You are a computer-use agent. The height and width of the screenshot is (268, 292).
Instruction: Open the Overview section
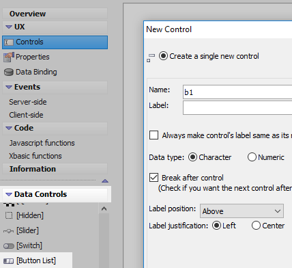pos(55,14)
